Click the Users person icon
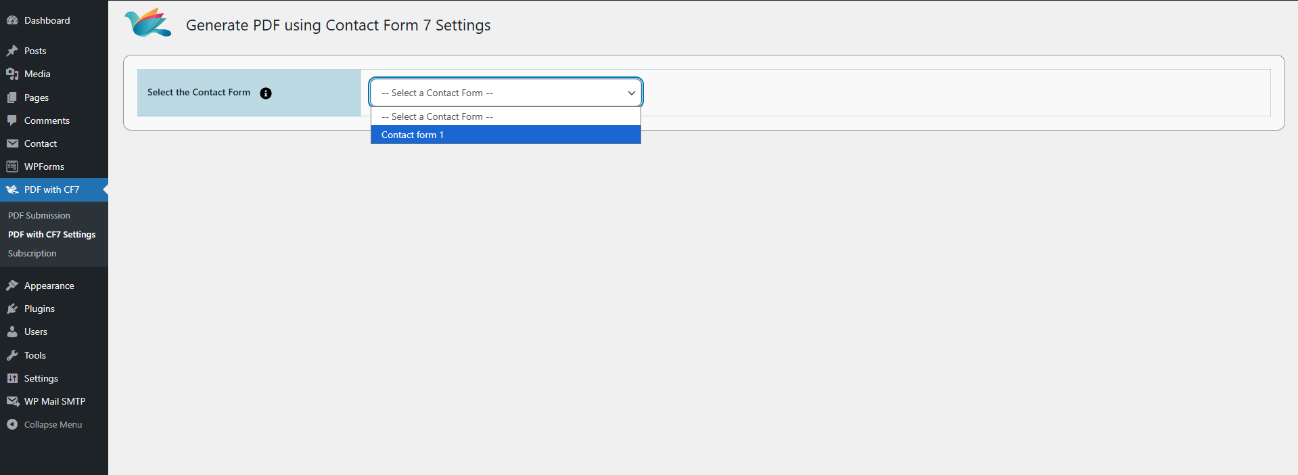This screenshot has width=1298, height=475. click(12, 332)
